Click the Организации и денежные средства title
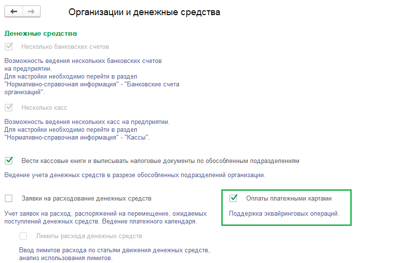The width and height of the screenshot is (403, 263). 144,12
